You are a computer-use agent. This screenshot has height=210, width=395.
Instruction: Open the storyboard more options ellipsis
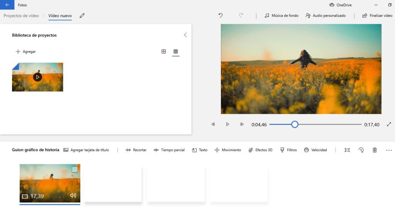[x=388, y=150]
